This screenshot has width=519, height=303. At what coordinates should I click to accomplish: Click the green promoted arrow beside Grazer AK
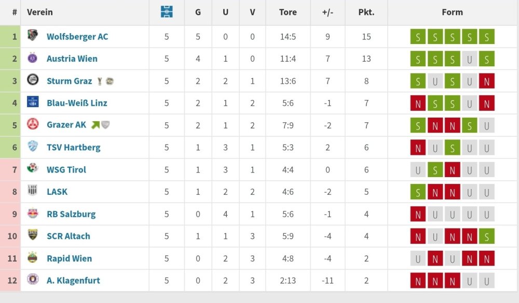[x=95, y=125]
